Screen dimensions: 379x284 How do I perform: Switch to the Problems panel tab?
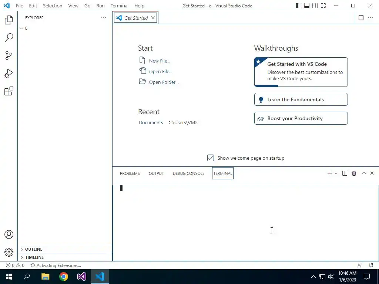point(130,173)
